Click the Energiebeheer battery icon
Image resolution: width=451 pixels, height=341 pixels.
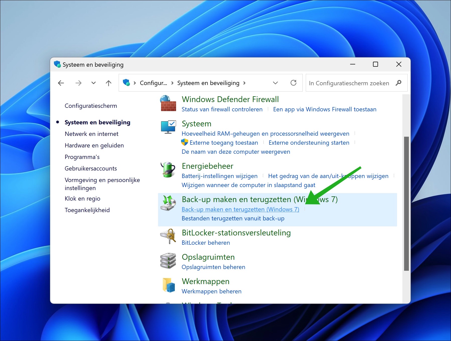click(168, 170)
